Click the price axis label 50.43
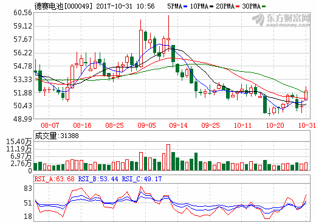Image resolution: width=316 pixels, height=222 pixels. [x=22, y=106]
